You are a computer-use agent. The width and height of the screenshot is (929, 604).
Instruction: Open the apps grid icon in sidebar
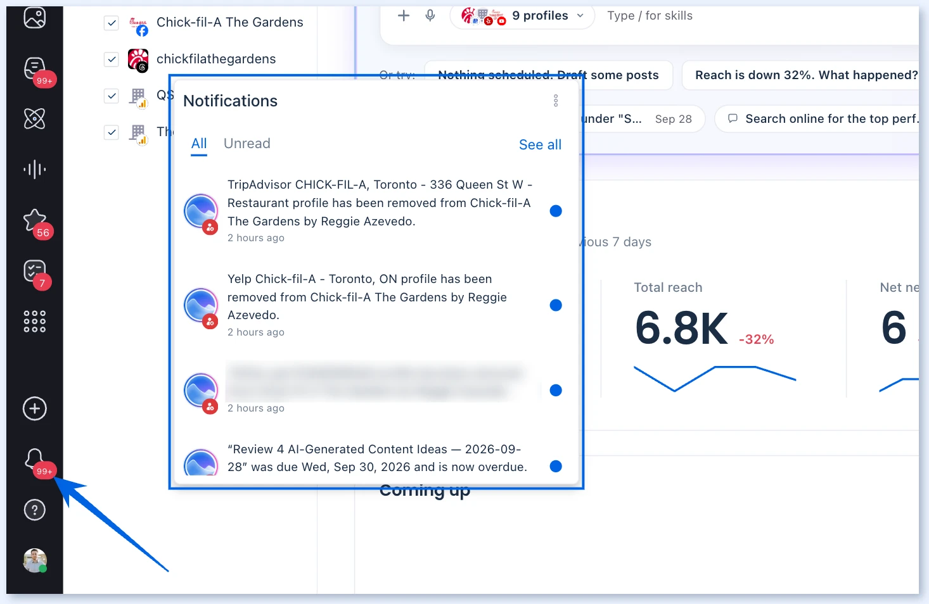tap(35, 321)
